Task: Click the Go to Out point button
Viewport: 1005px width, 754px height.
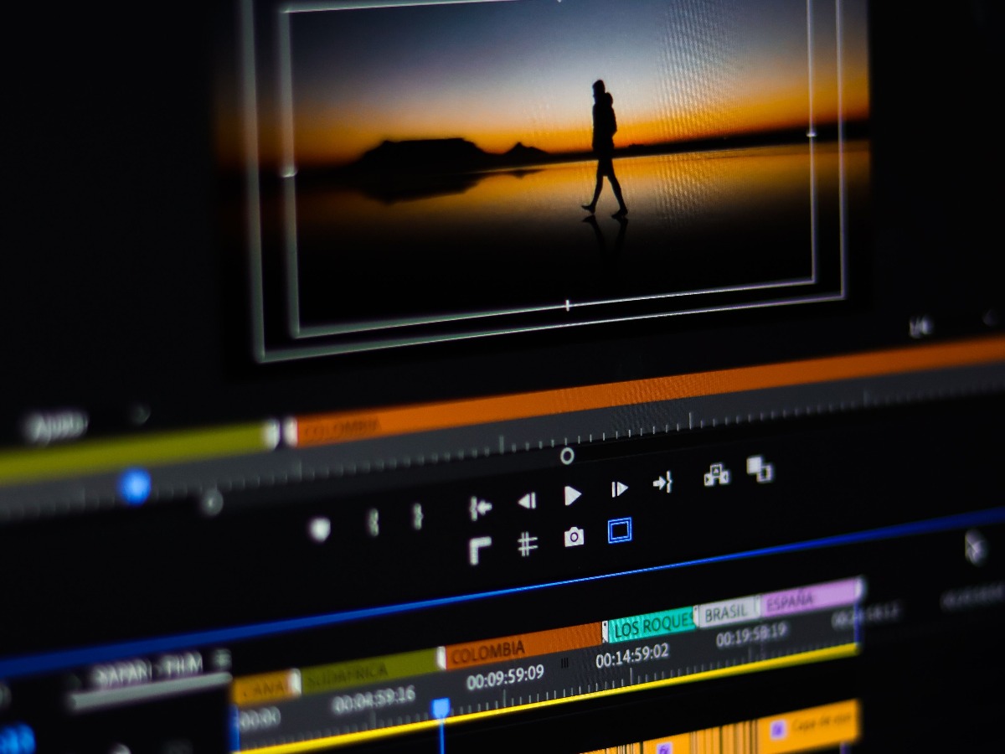Action: (x=662, y=483)
